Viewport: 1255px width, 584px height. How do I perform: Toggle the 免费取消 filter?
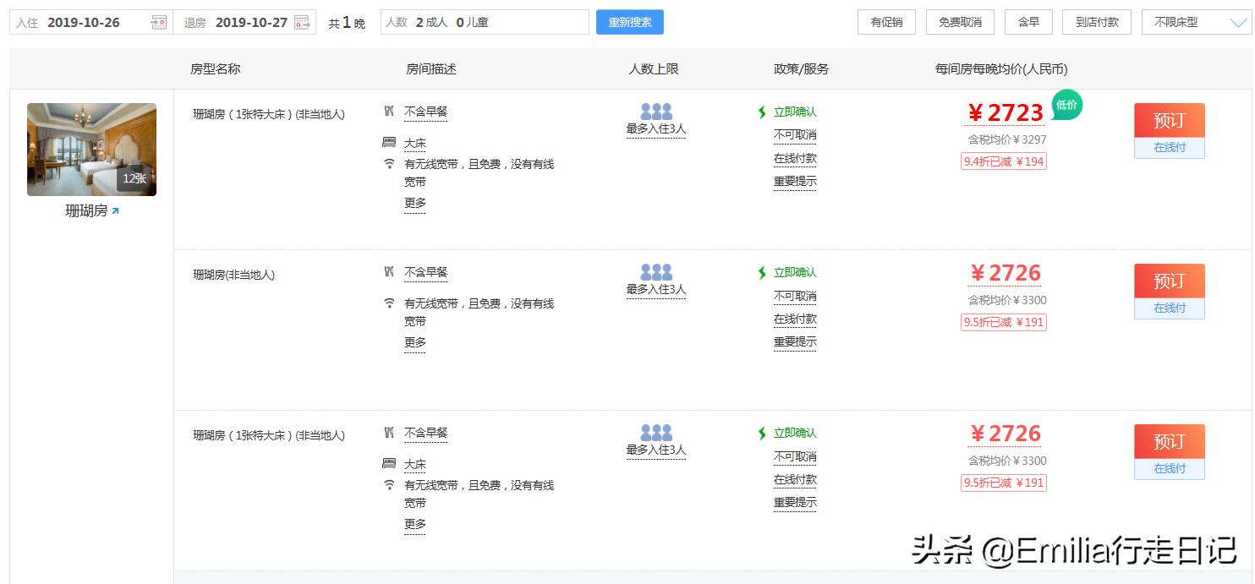pyautogui.click(x=960, y=22)
